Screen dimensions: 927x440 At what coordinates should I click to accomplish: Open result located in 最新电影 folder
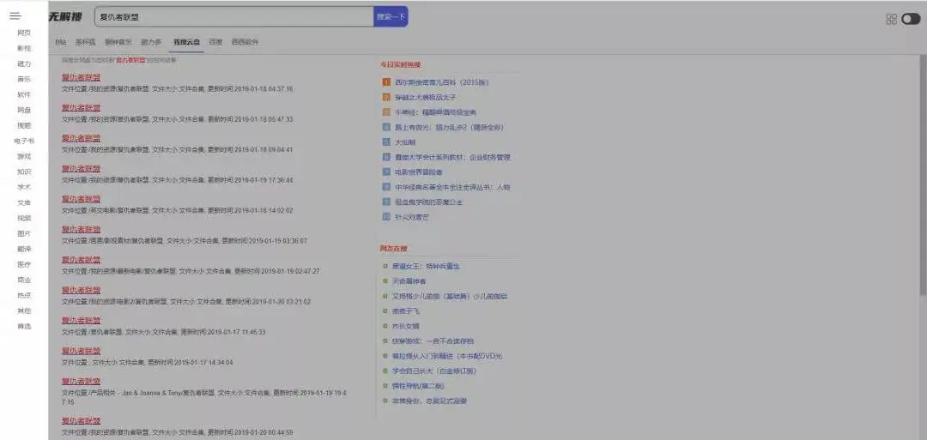[81, 260]
